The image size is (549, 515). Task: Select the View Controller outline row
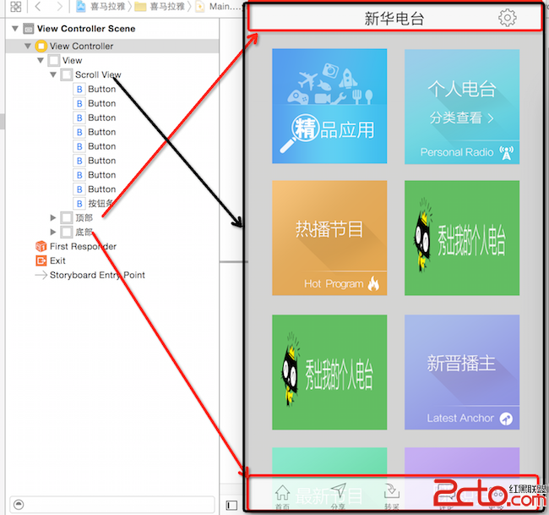pos(112,46)
